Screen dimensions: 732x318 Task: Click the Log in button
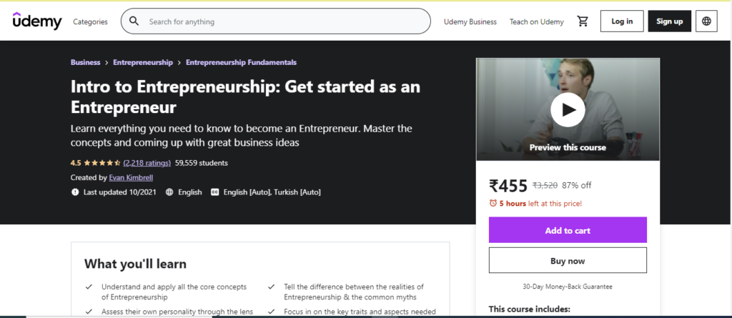click(x=622, y=21)
